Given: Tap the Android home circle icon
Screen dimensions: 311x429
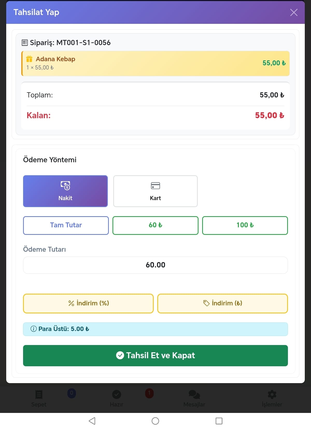Looking at the screenshot, I should tap(155, 421).
